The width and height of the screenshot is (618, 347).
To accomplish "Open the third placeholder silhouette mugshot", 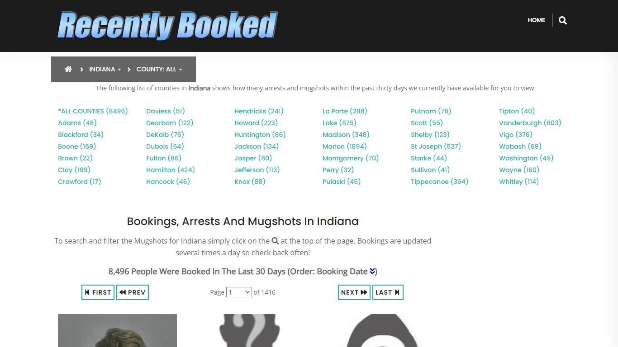I will pyautogui.click(x=383, y=330).
